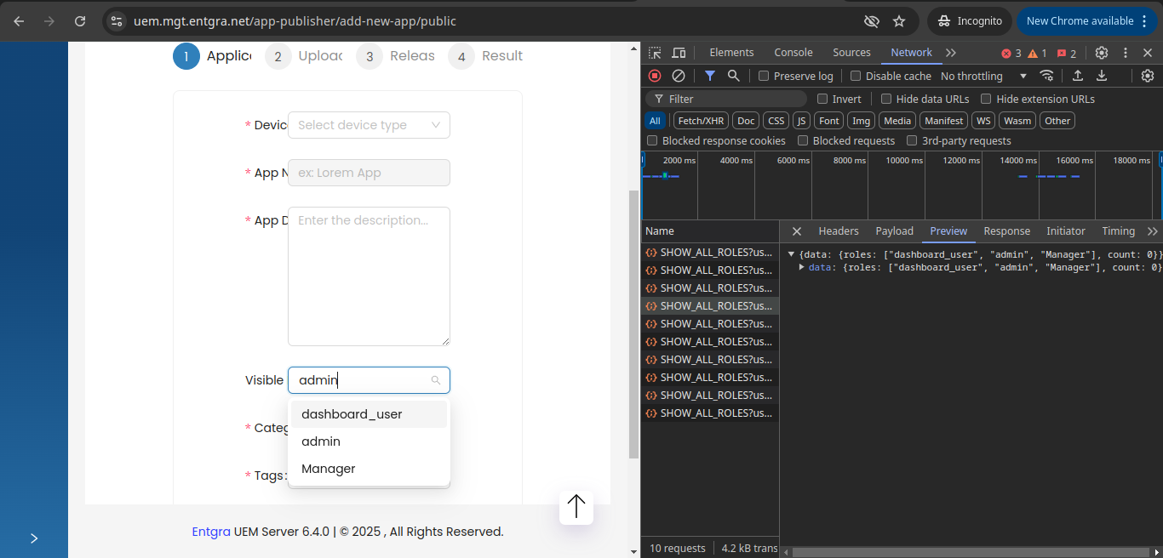Open the No throttling dropdown
The width and height of the screenshot is (1163, 558).
tap(983, 76)
